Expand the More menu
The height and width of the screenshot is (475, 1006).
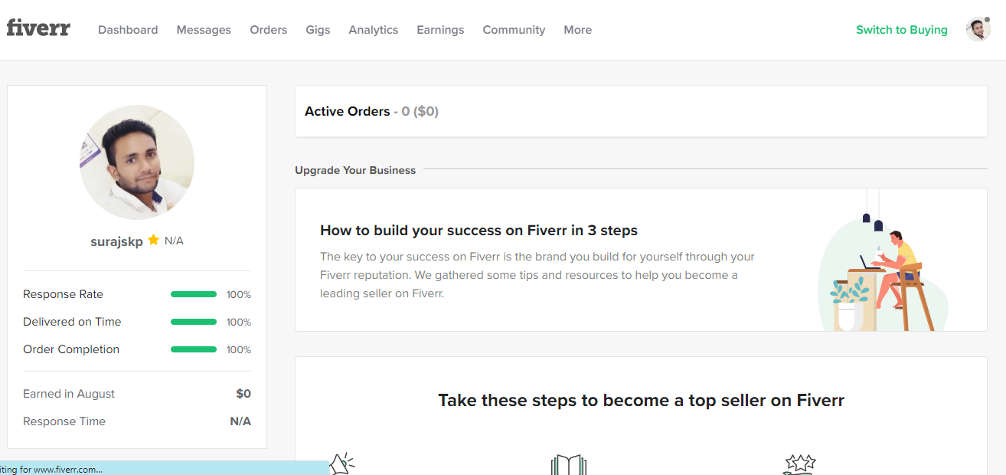tap(578, 30)
